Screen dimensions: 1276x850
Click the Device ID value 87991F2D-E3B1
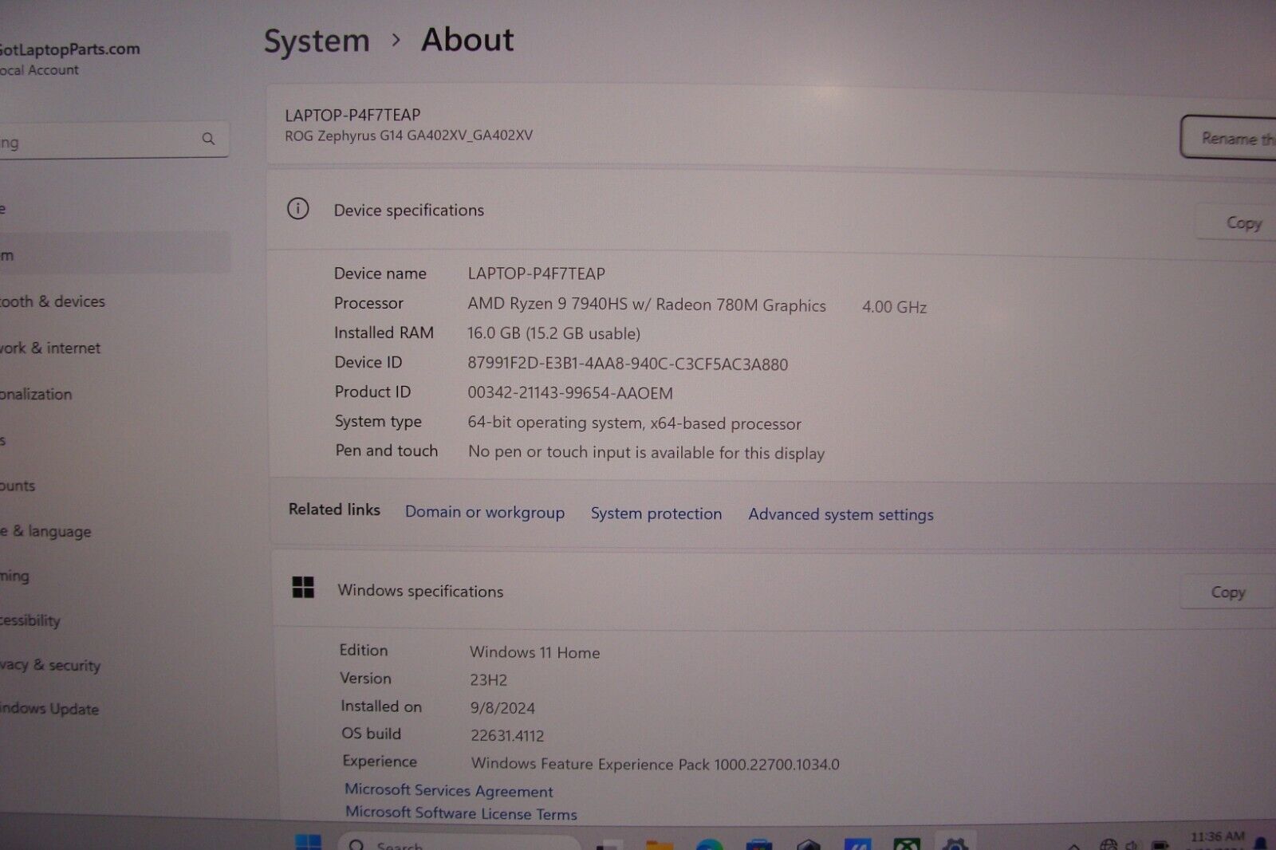coord(628,364)
